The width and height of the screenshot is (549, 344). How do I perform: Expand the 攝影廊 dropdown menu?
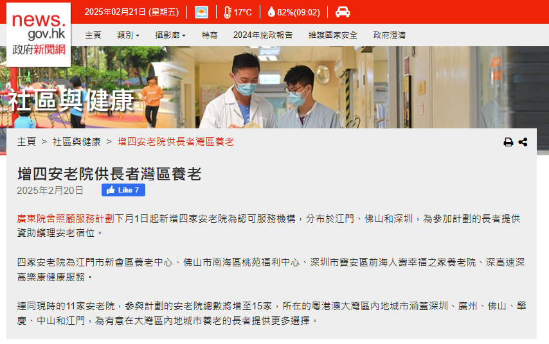(170, 35)
